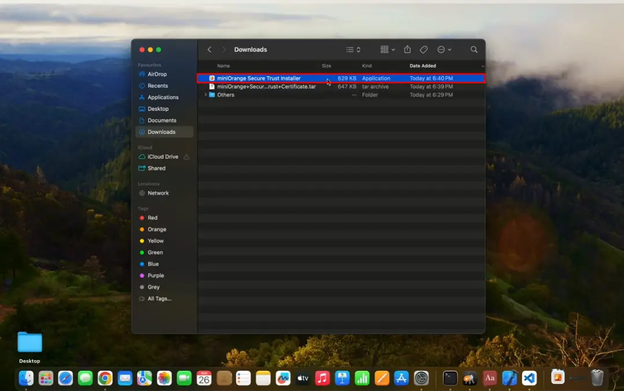The height and width of the screenshot is (391, 624).
Task: Open the grouping options icon
Action: (384, 50)
